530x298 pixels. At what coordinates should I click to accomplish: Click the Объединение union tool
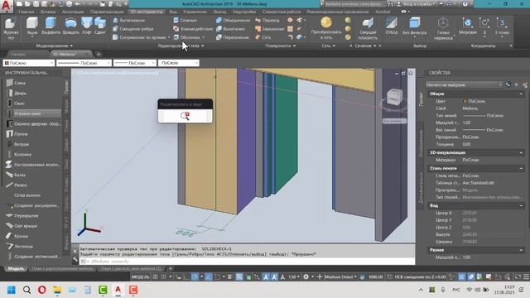coord(233,20)
